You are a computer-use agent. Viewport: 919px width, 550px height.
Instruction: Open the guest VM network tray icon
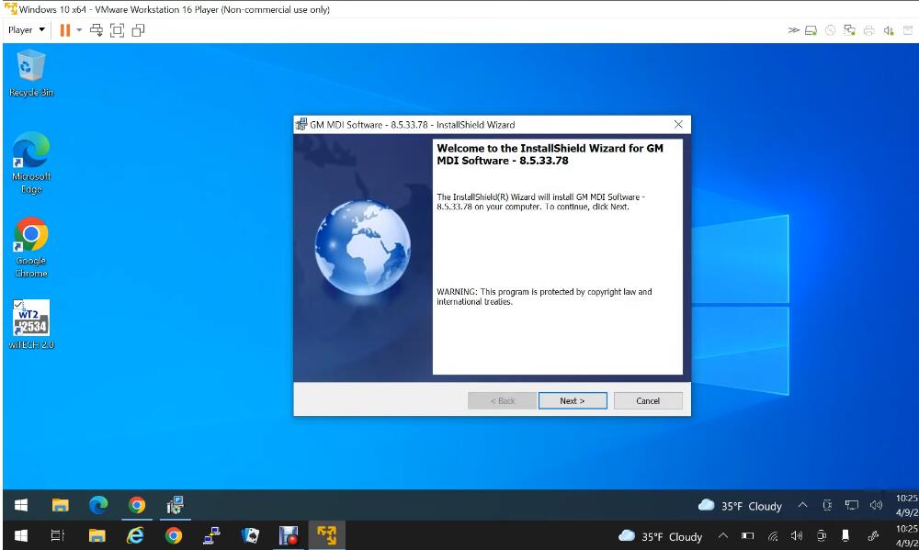point(852,505)
